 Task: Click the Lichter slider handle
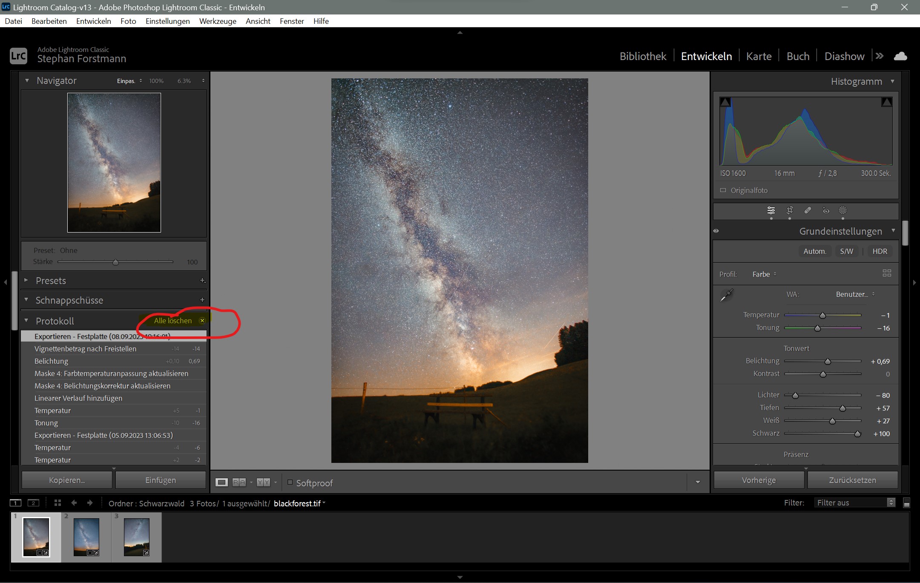tap(795, 396)
